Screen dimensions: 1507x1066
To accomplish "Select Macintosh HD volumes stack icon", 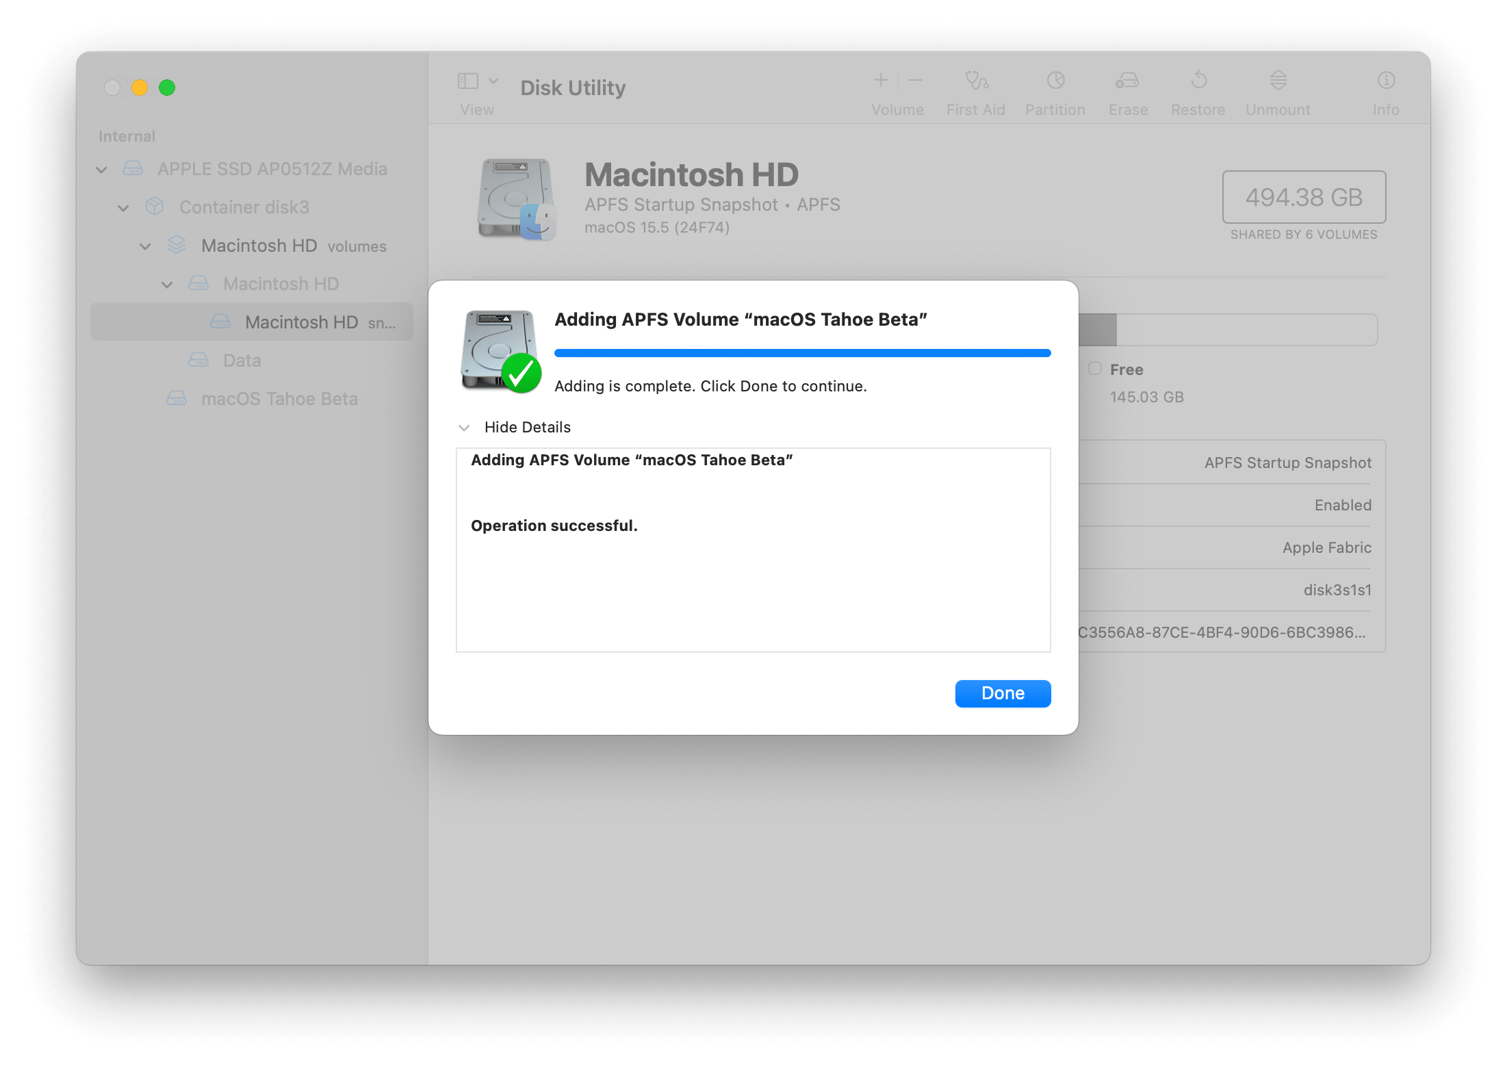I will click(177, 245).
